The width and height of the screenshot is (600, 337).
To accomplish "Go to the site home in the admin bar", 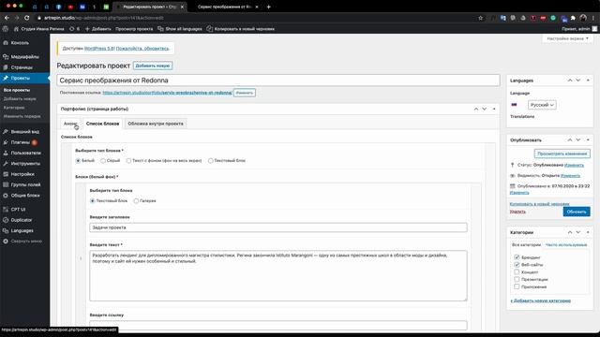I will click(39, 29).
